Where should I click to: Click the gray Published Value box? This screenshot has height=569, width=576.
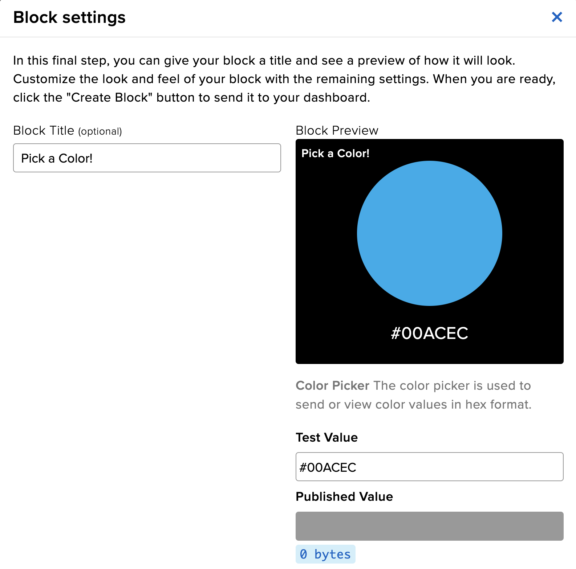[429, 526]
